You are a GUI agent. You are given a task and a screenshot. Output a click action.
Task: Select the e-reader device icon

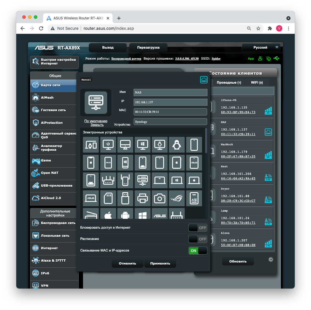point(194,198)
